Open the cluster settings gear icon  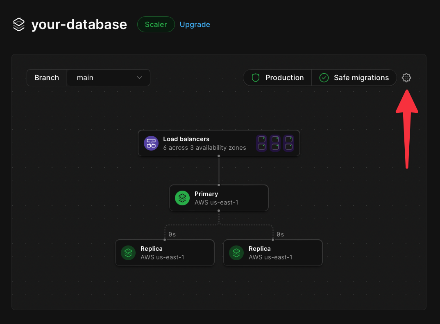[406, 78]
